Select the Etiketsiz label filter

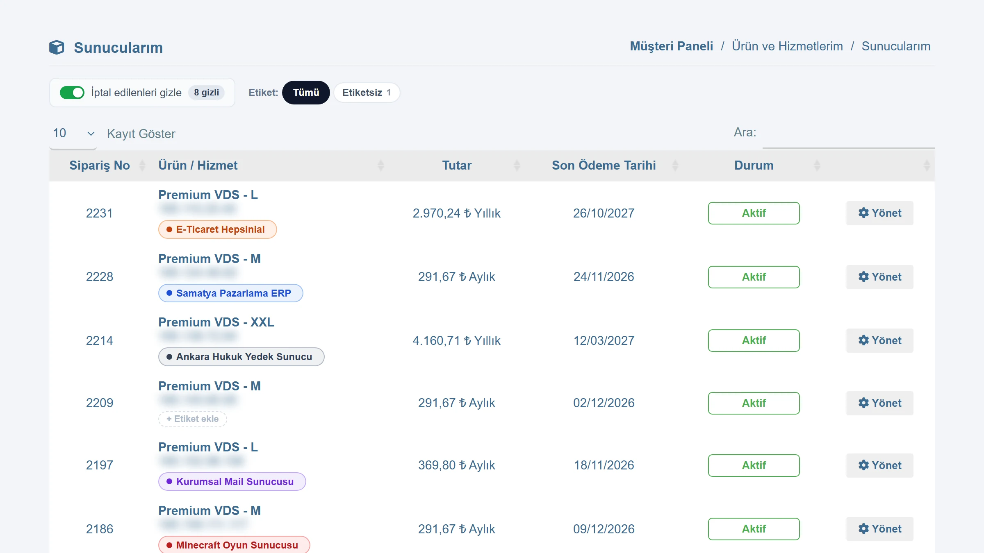(367, 93)
